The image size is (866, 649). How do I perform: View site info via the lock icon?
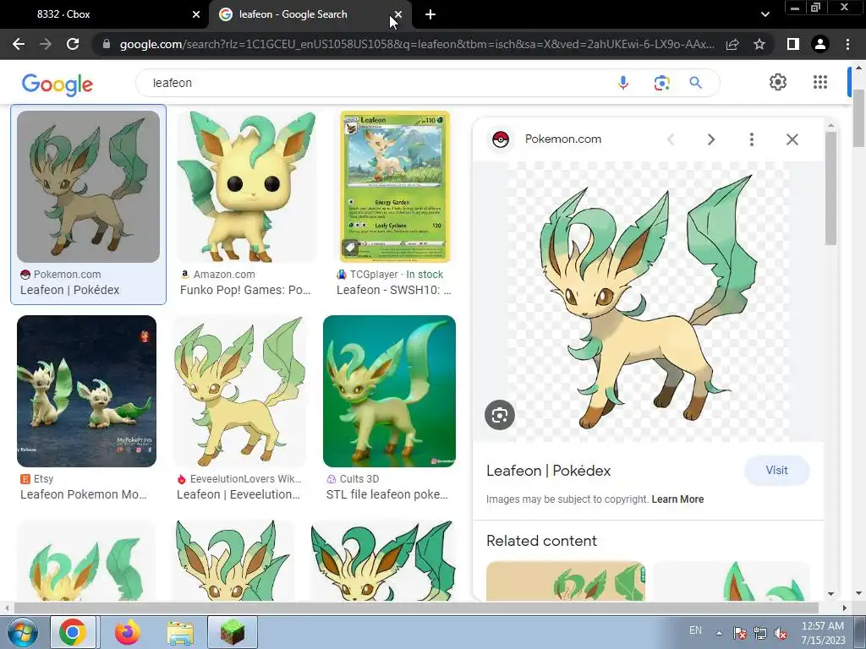coord(107,44)
